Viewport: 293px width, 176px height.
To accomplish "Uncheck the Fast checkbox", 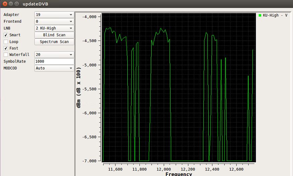I will pos(6,48).
